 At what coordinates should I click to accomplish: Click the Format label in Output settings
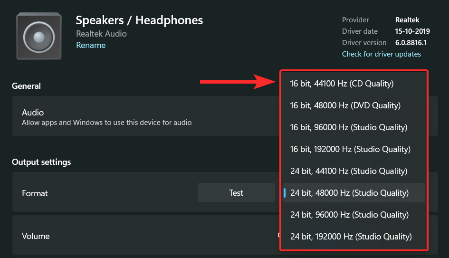pos(35,193)
